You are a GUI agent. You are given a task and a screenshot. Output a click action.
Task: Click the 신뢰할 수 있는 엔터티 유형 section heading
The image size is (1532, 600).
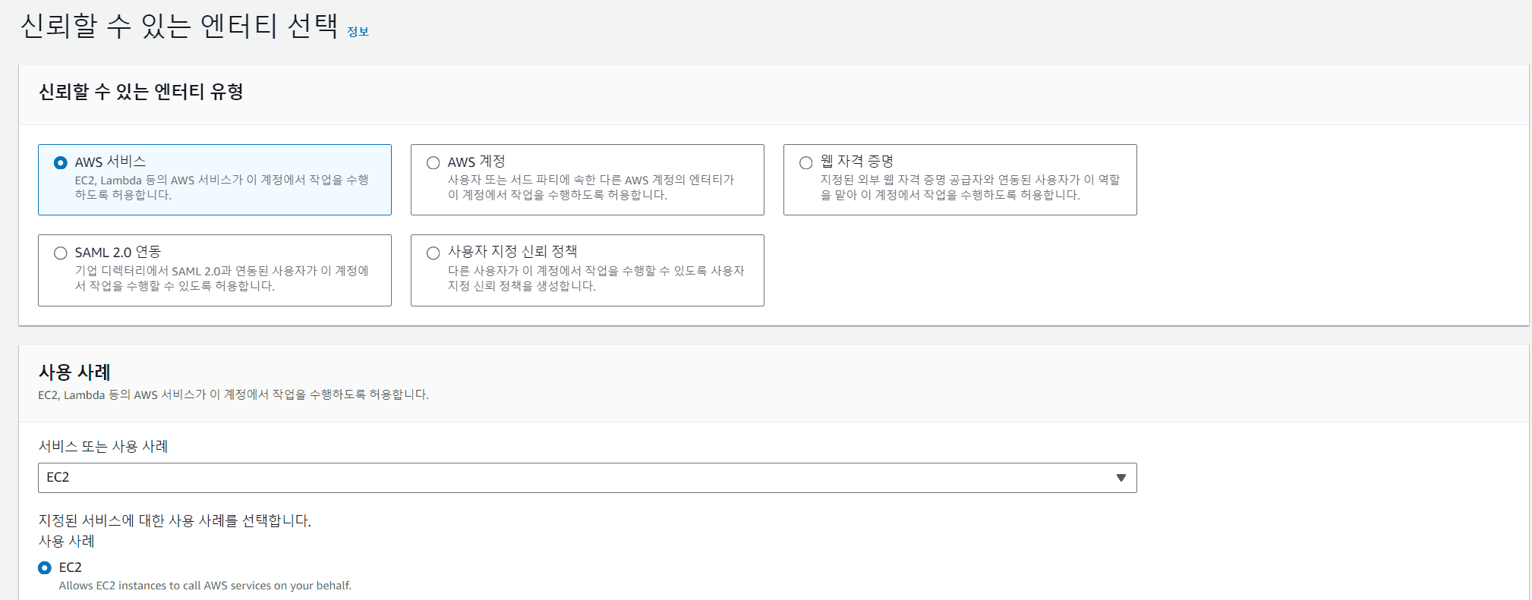point(141,92)
